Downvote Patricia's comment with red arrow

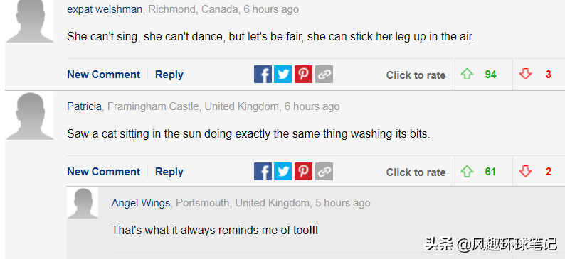pyautogui.click(x=525, y=172)
